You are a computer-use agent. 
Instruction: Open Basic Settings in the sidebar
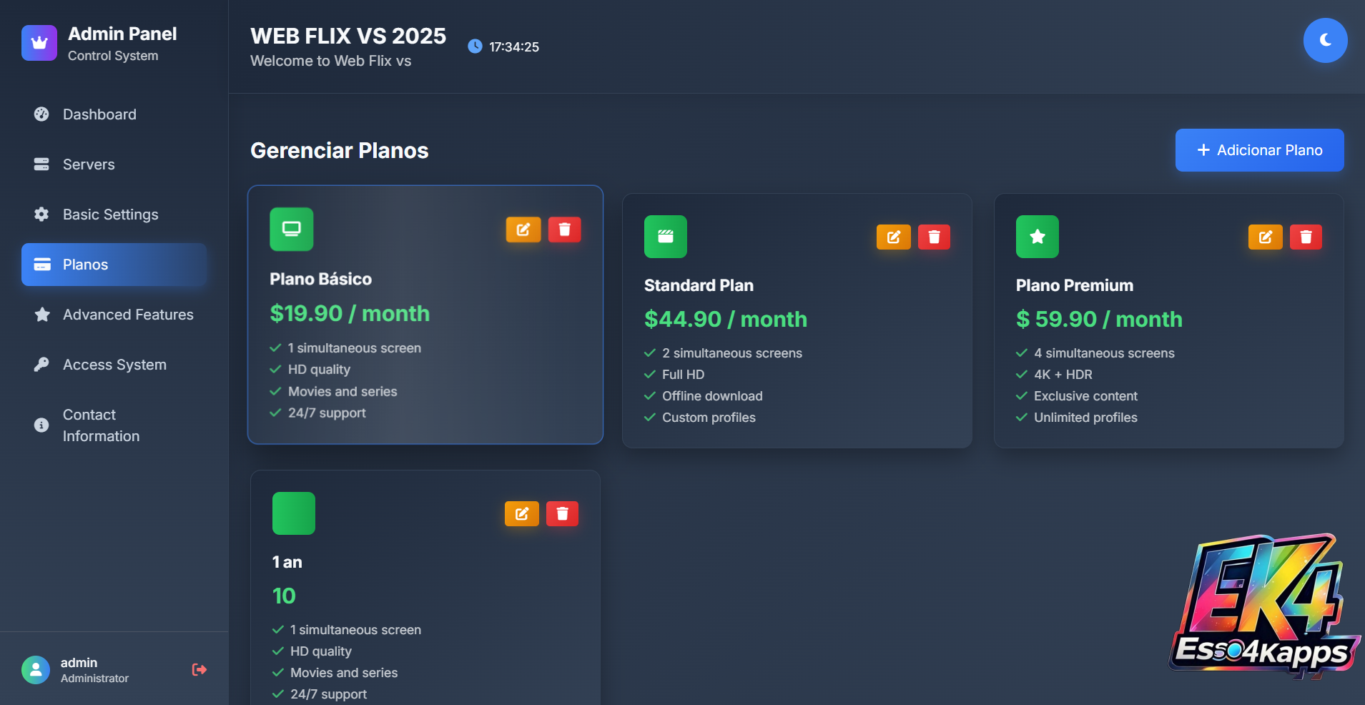coord(110,215)
